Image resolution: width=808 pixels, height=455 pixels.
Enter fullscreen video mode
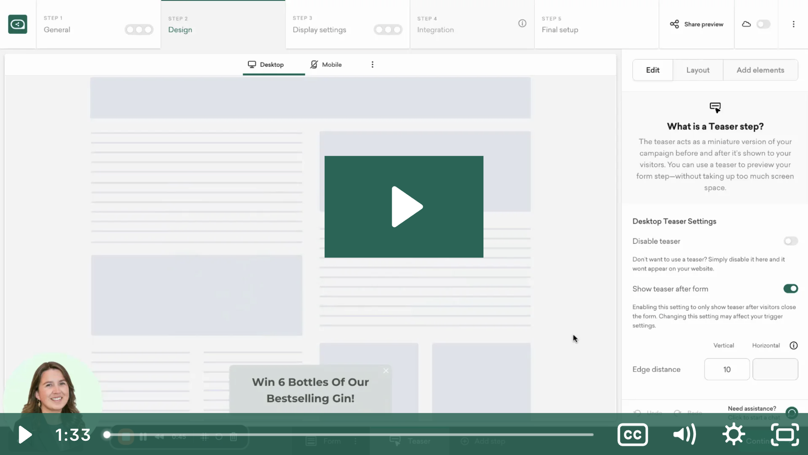coord(785,435)
